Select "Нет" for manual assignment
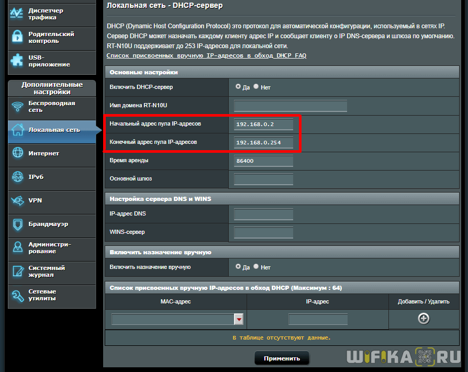Image resolution: width=468 pixels, height=372 pixels. [x=256, y=266]
